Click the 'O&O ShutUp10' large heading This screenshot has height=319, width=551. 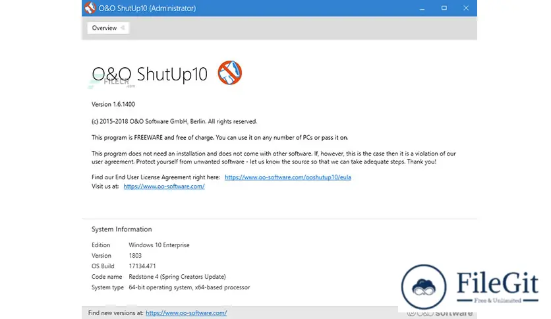150,74
